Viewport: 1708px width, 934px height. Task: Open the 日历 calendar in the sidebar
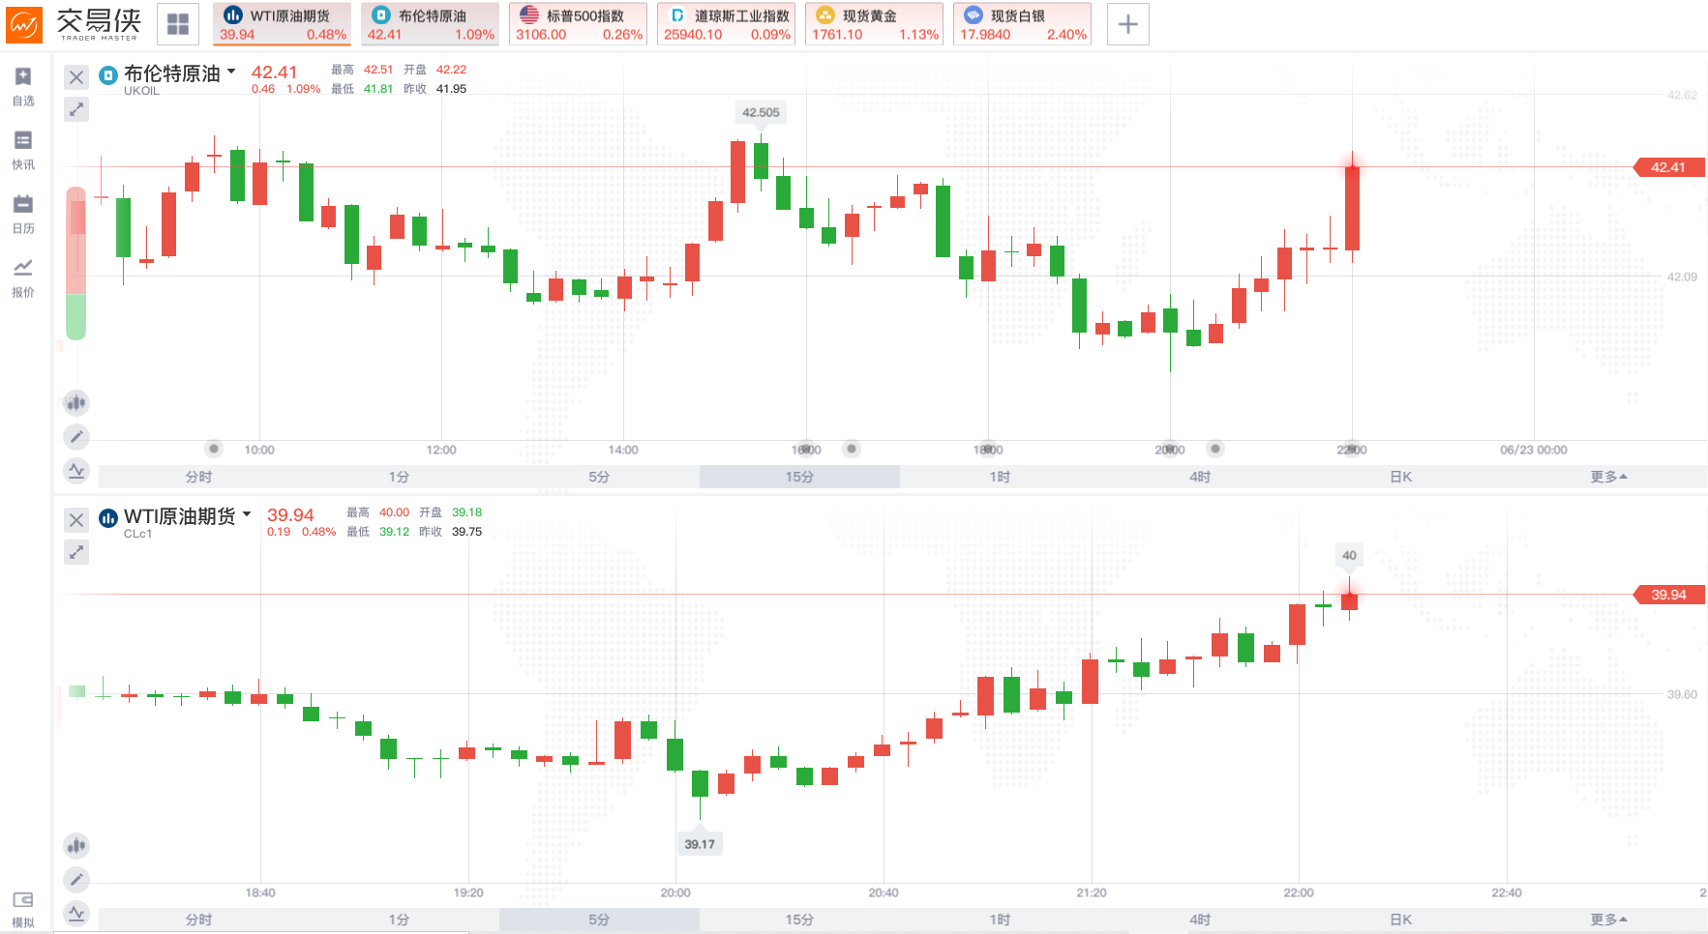point(23,213)
